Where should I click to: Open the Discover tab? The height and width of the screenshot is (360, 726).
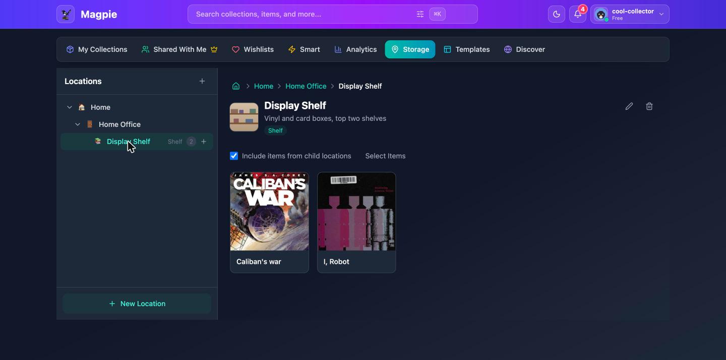tap(524, 49)
